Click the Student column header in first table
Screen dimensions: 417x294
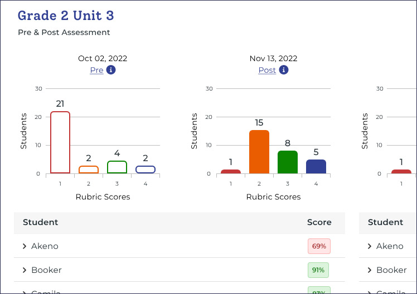[40, 222]
